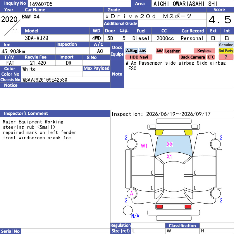This screenshot has height=234, width=234.
Task: Click the Leather equipment badge
Action: pos(172,51)
